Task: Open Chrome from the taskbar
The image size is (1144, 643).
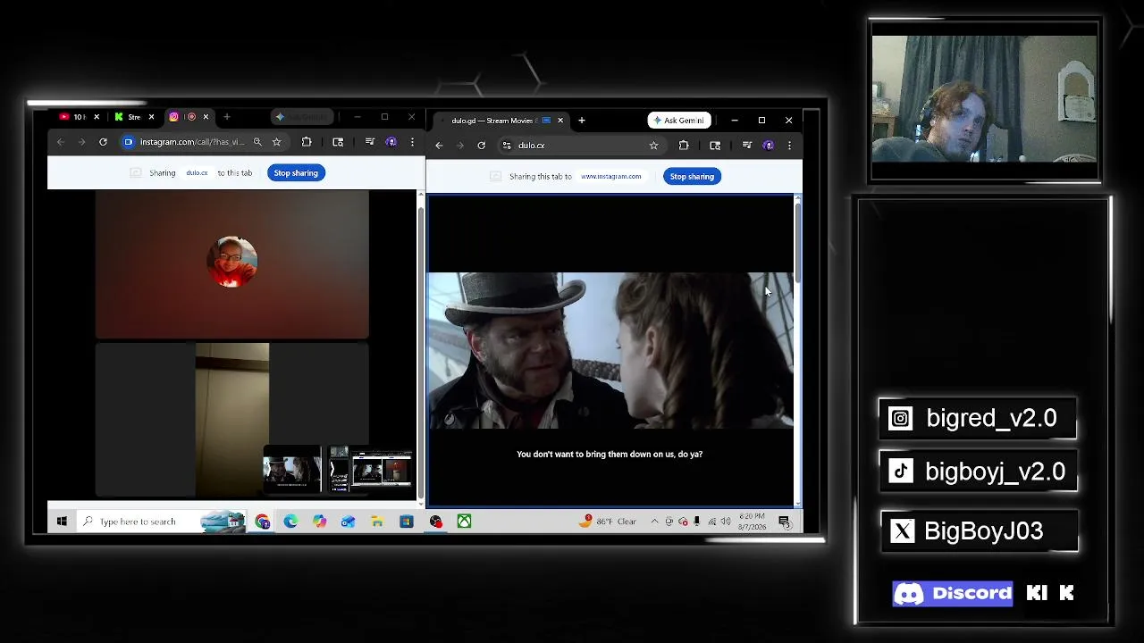Action: pos(263,522)
